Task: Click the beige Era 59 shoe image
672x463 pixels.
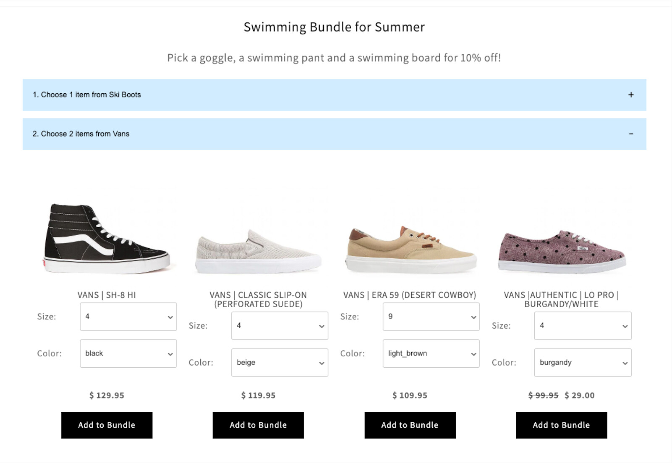Action: click(x=410, y=249)
